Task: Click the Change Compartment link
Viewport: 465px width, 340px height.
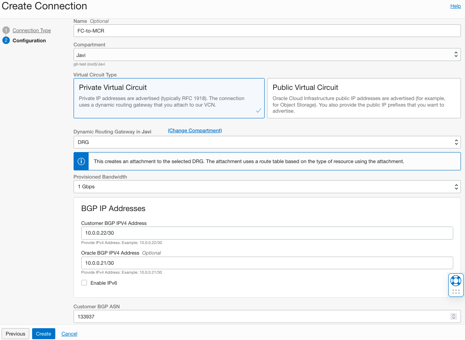Action: [195, 131]
